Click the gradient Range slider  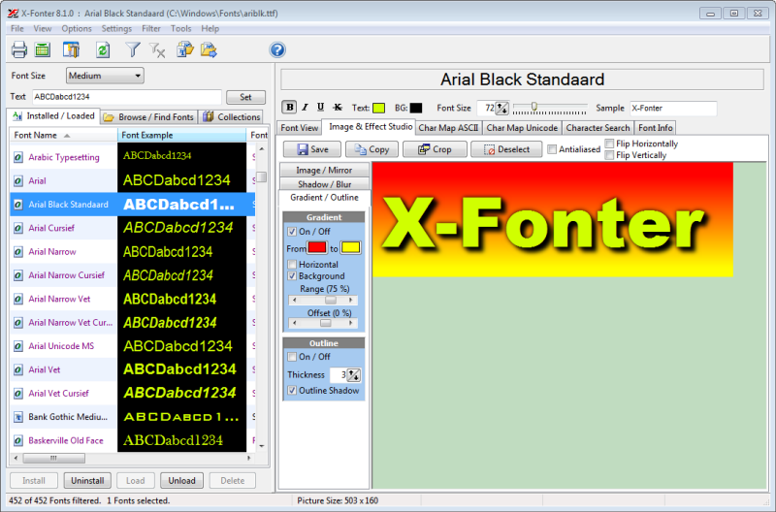coord(323,301)
